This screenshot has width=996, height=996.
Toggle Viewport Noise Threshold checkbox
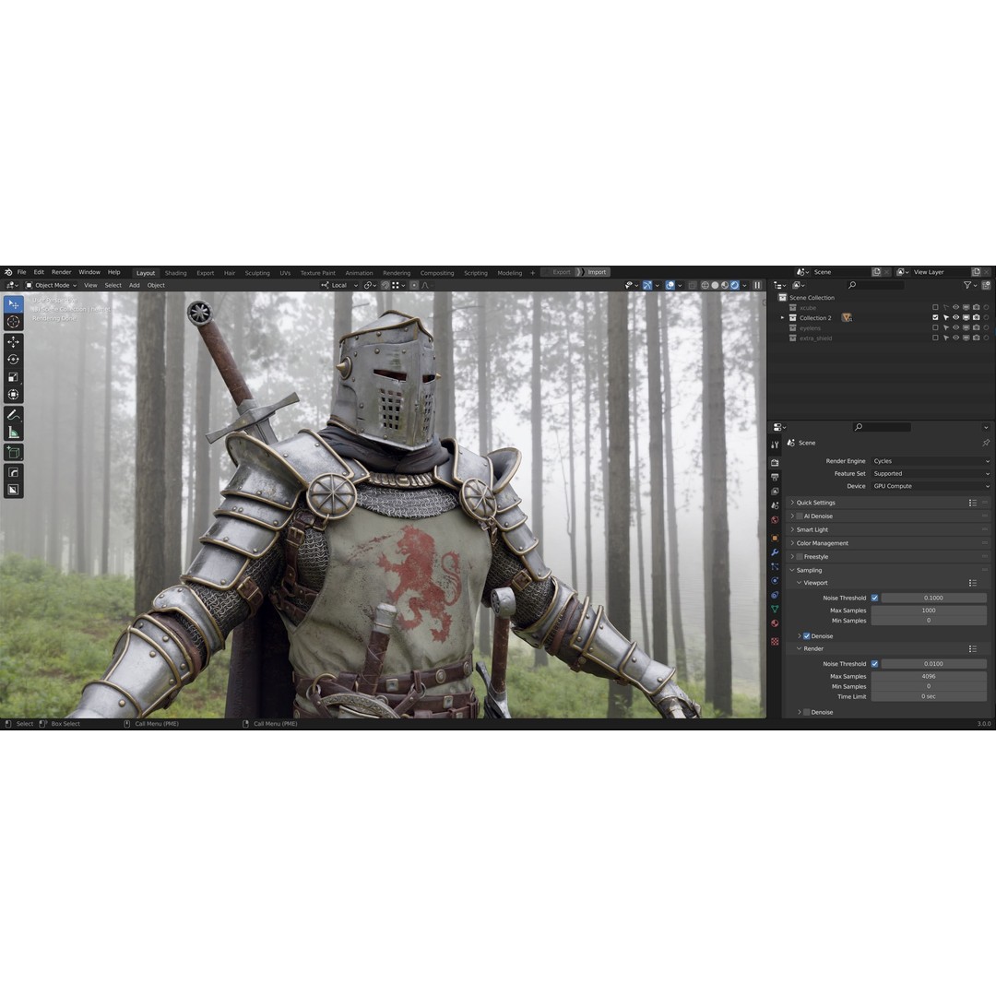874,598
